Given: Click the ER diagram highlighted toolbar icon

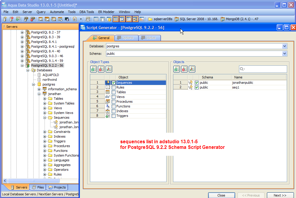Looking at the screenshot, I should click(135, 19).
